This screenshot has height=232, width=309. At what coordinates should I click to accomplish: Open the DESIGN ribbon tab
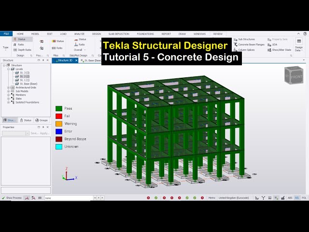tap(97, 34)
